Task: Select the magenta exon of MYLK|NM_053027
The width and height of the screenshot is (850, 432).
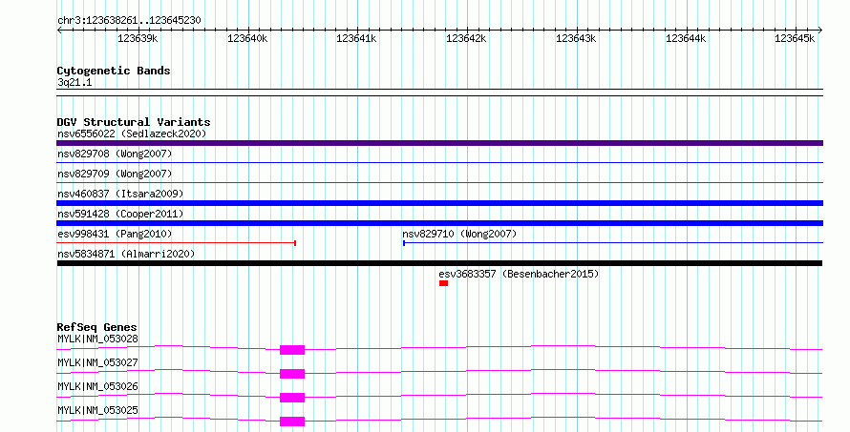Action: pos(292,374)
